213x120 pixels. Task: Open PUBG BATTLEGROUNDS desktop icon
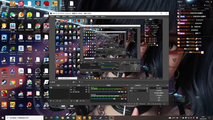tap(13, 95)
